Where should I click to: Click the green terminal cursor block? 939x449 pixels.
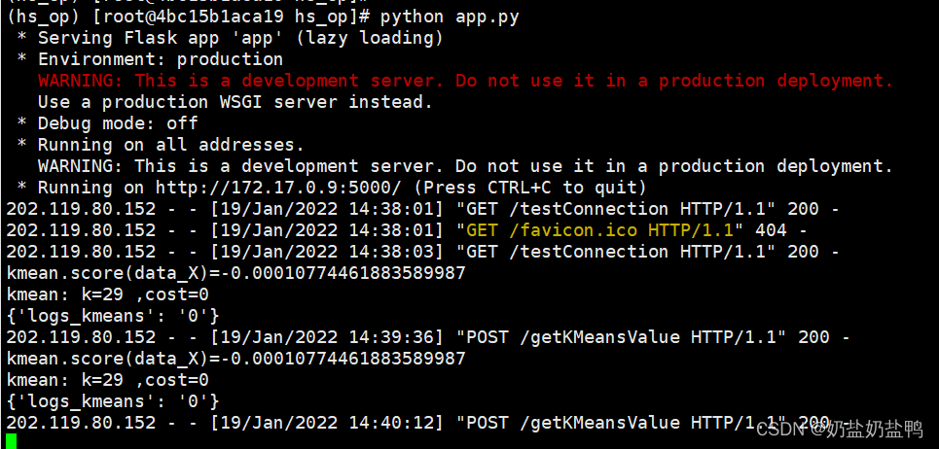pos(12,441)
